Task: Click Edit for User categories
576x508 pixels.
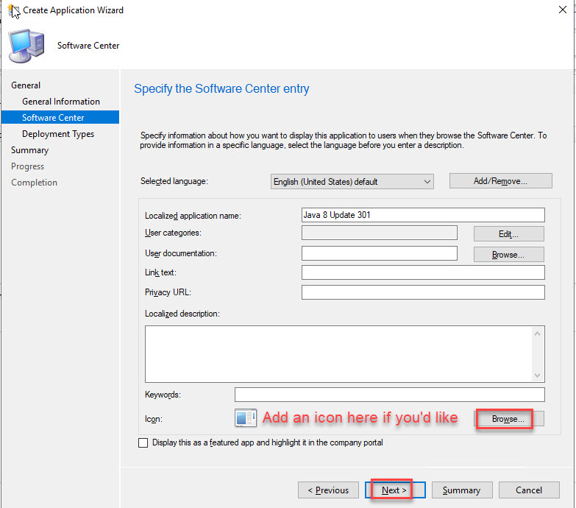Action: pyautogui.click(x=508, y=234)
